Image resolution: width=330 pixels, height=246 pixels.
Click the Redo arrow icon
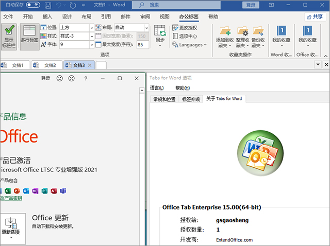pos(73,5)
